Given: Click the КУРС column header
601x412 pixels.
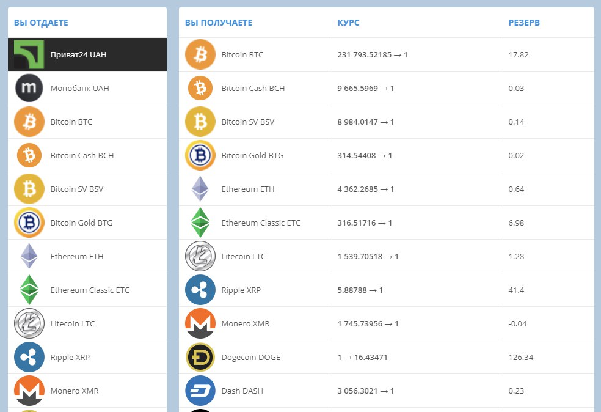Looking at the screenshot, I should (x=348, y=23).
